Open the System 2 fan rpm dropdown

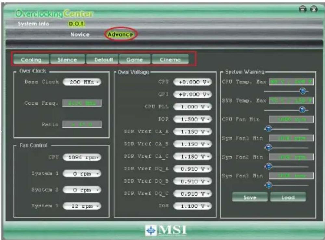pyautogui.click(x=82, y=190)
